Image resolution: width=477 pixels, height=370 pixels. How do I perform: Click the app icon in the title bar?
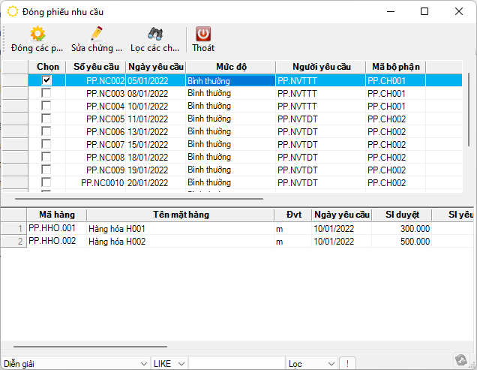[x=13, y=12]
